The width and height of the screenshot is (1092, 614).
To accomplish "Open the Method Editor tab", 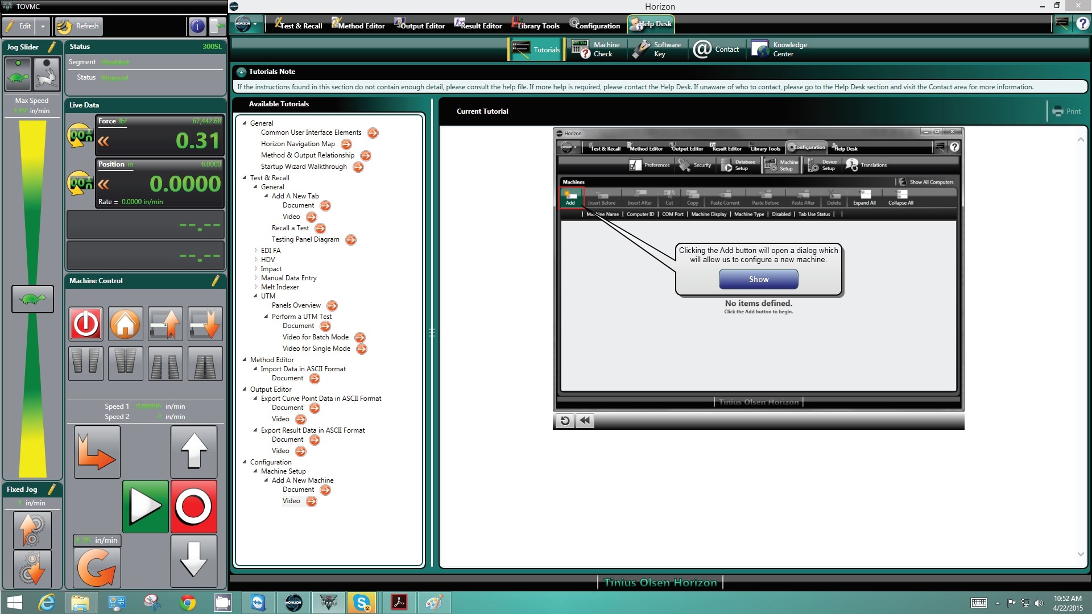I will [x=358, y=25].
